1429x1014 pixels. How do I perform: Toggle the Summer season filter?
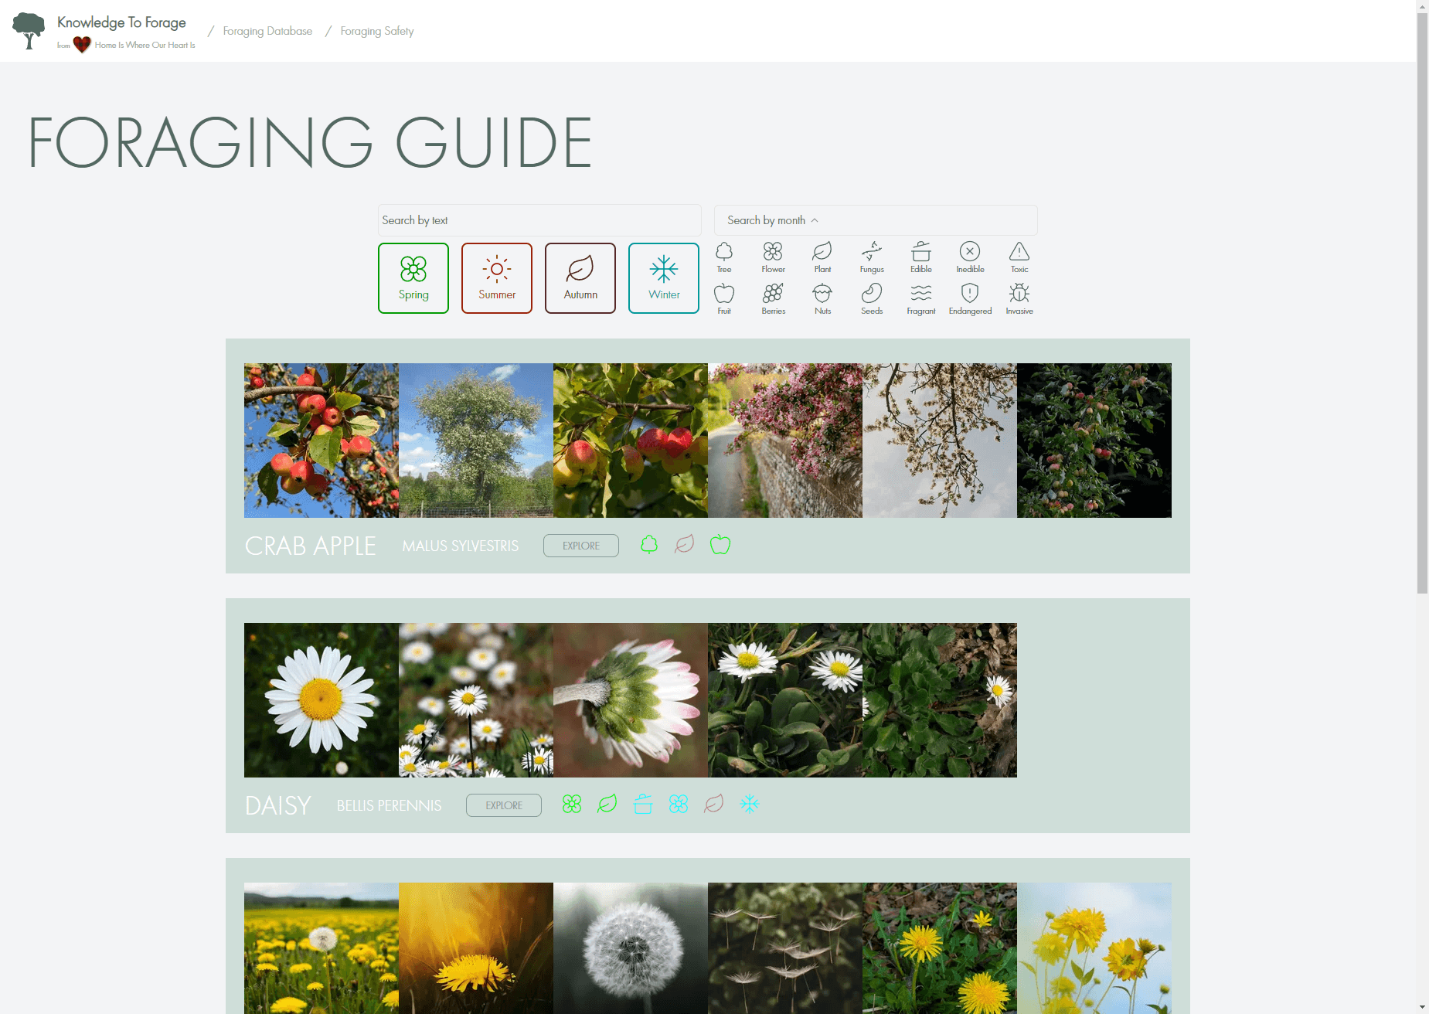pyautogui.click(x=497, y=278)
